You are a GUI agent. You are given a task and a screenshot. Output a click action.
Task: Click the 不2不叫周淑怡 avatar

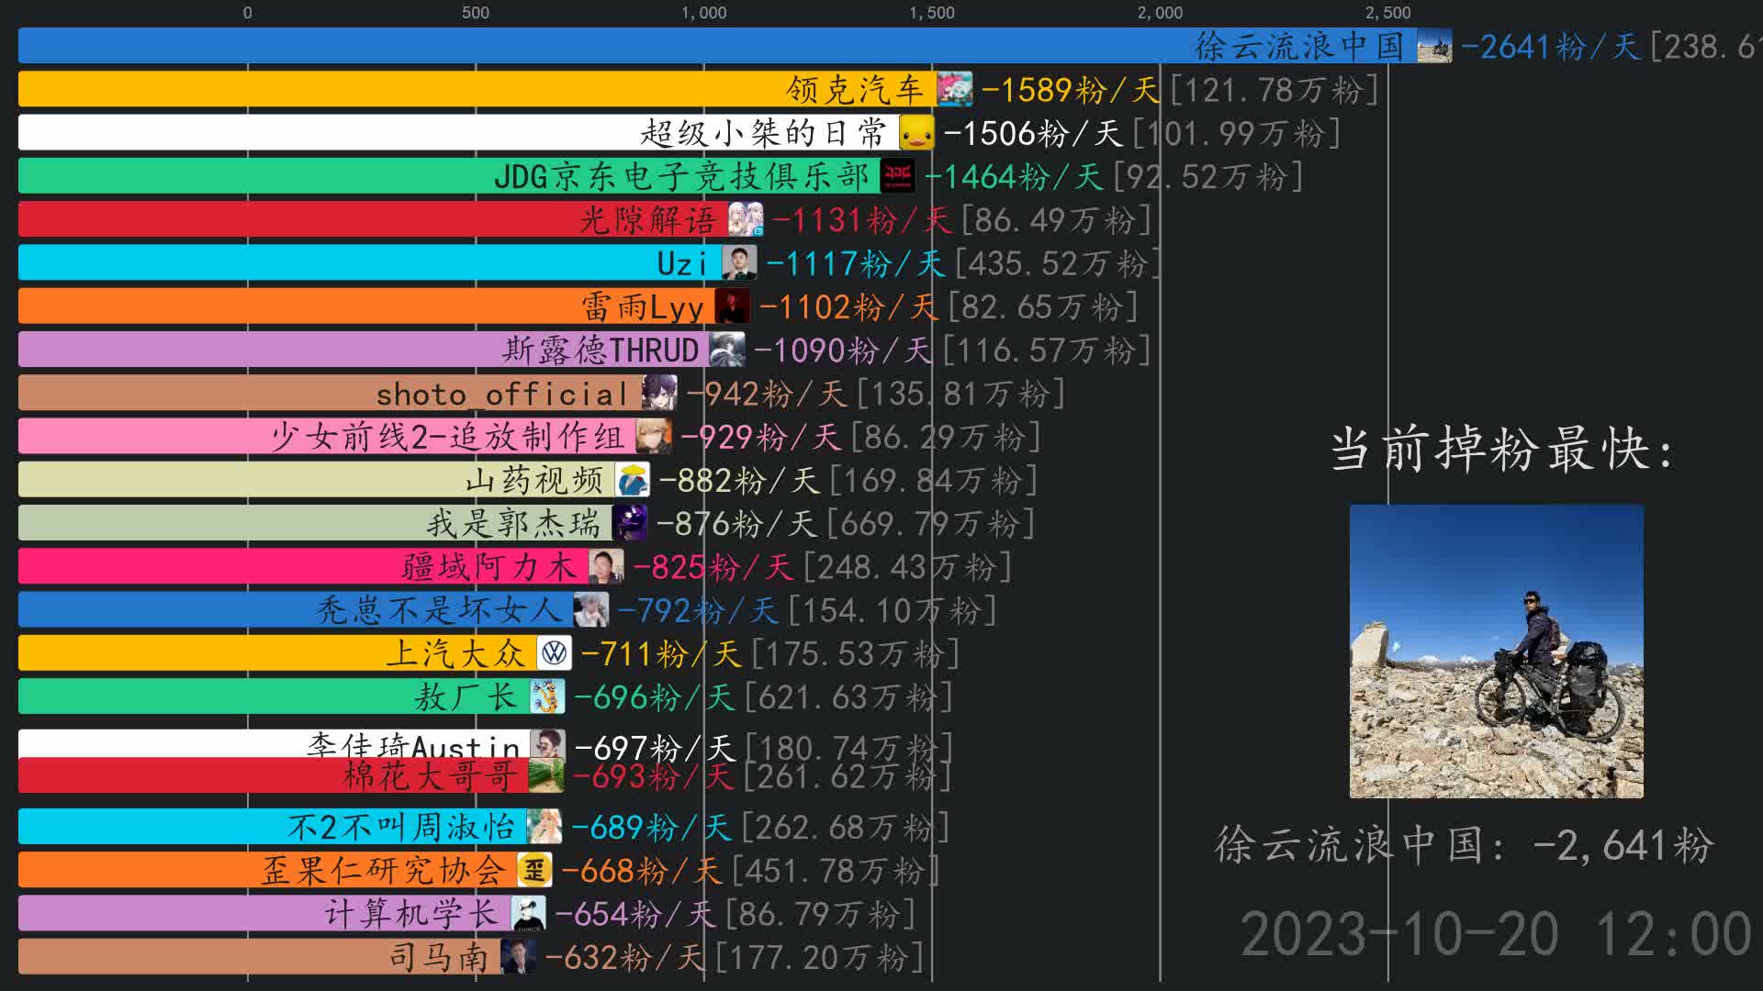544,827
